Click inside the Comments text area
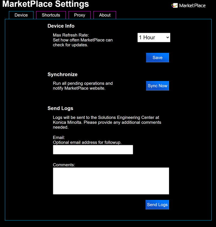The width and height of the screenshot is (216, 227). coord(111,181)
